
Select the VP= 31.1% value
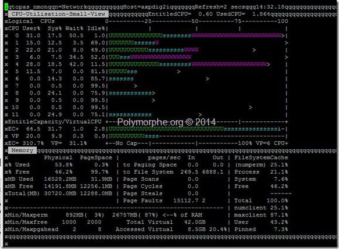[x=69, y=143]
